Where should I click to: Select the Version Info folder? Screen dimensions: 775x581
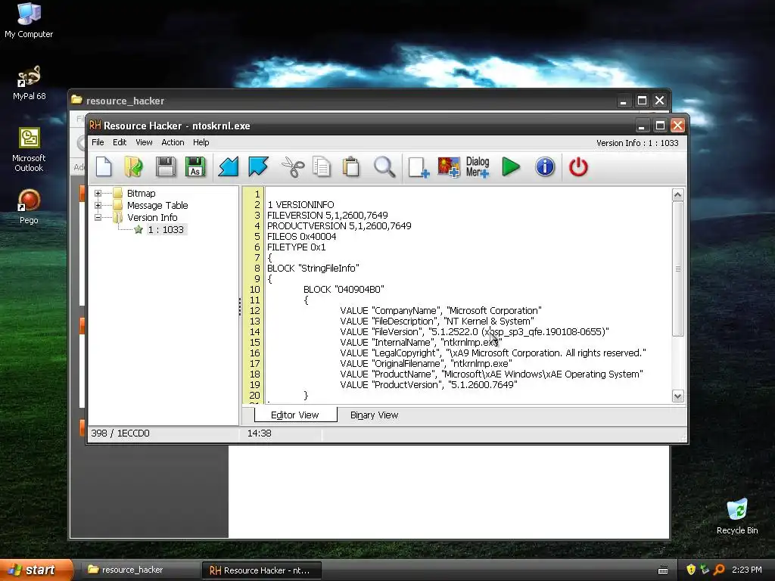151,217
